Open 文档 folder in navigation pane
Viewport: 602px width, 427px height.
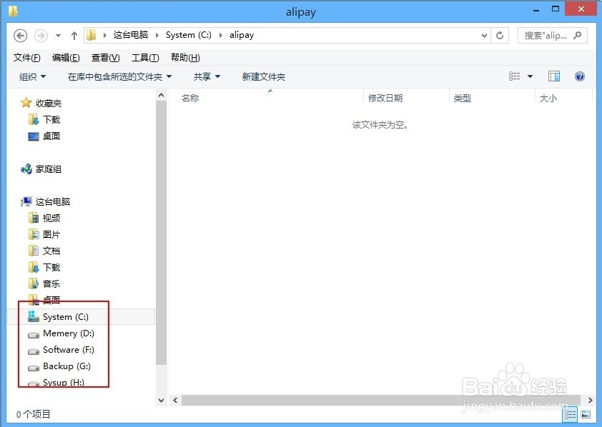[51, 251]
